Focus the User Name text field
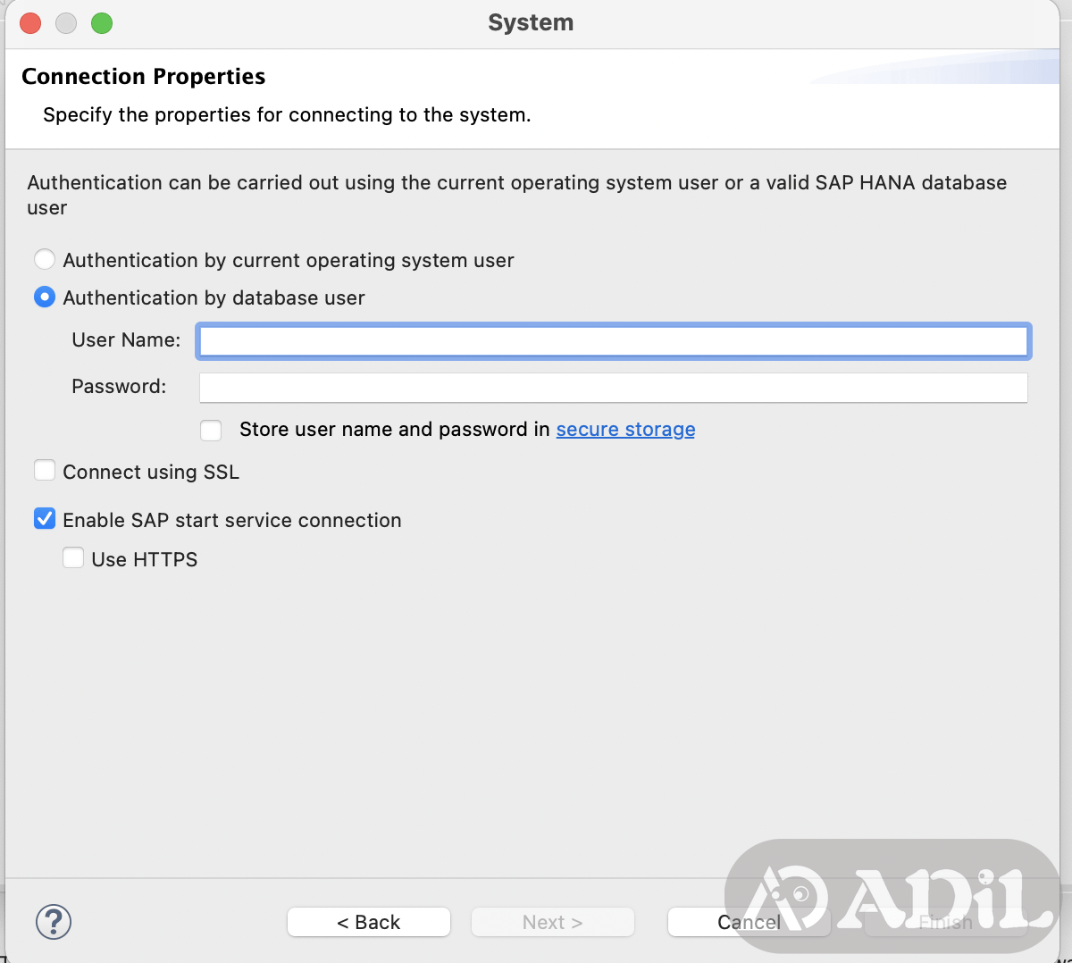 (613, 341)
